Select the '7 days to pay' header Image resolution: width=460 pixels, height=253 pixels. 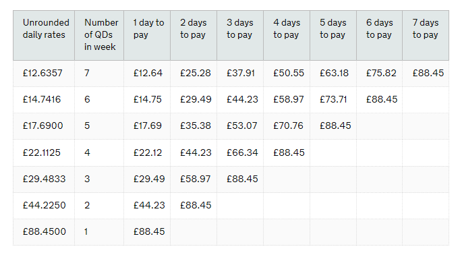click(x=426, y=35)
